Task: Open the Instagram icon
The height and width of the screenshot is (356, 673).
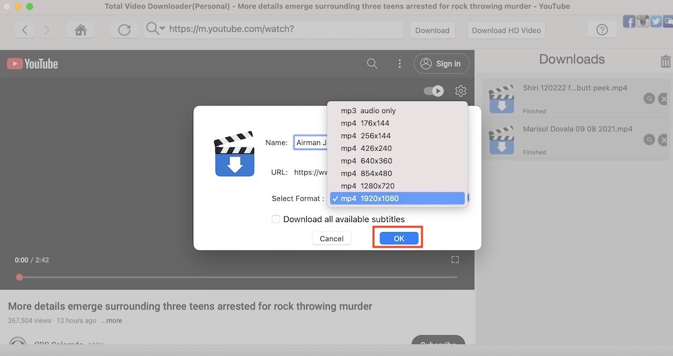Action: point(643,22)
